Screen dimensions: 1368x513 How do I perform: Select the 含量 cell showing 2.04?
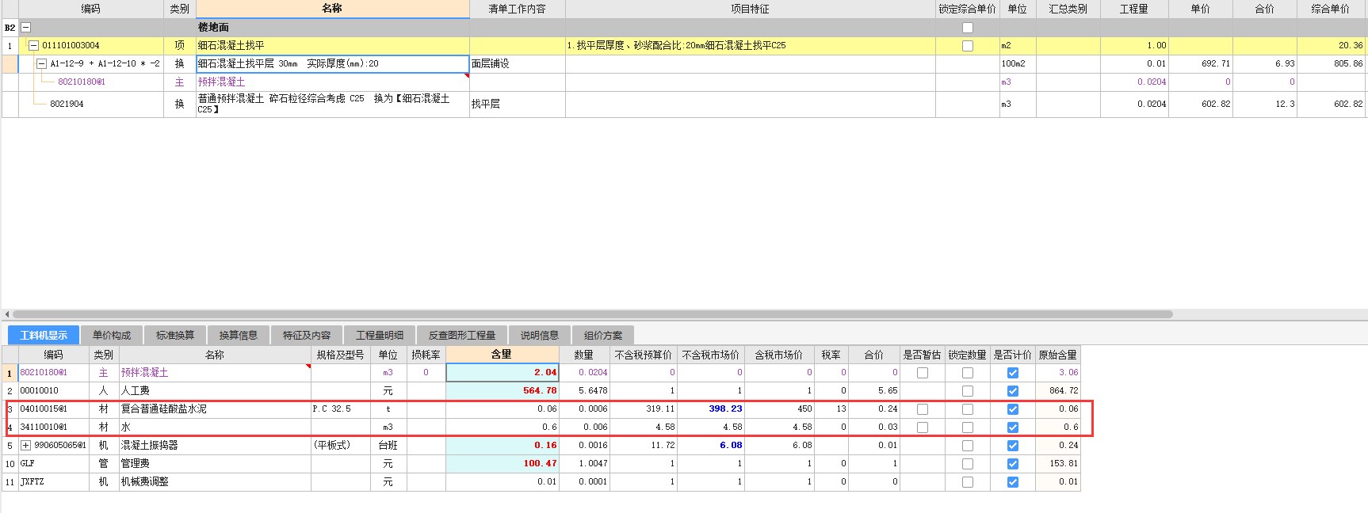[502, 373]
